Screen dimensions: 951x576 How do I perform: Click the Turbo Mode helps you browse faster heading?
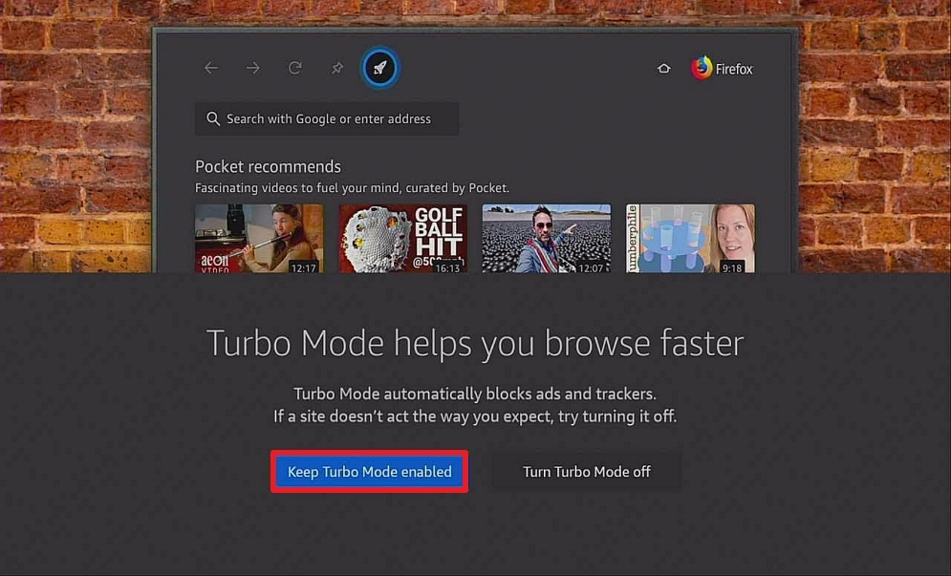click(x=475, y=343)
